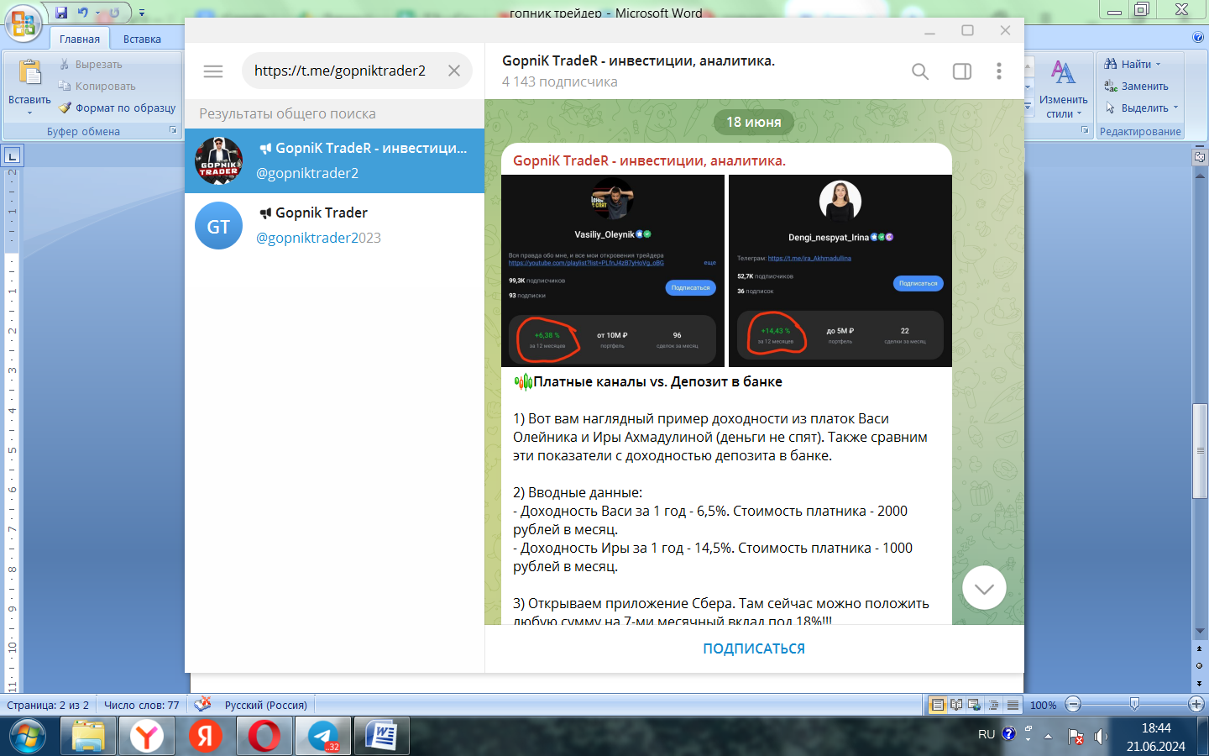This screenshot has height=756, width=1209.
Task: Click the Action Center flag tray icon
Action: (1076, 737)
